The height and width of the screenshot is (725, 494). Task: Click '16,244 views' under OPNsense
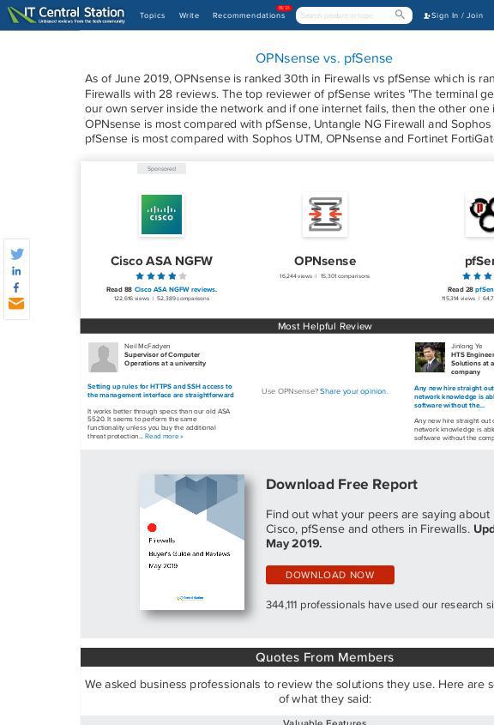point(296,276)
